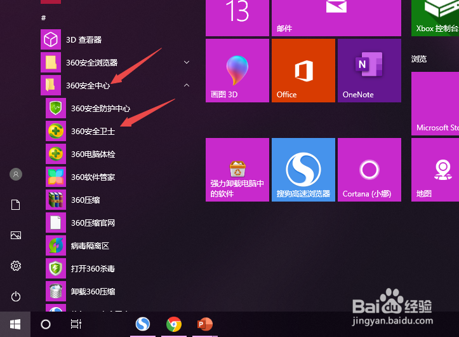Click the 浏览 tile group heading
This screenshot has width=459, height=337.
pos(419,59)
